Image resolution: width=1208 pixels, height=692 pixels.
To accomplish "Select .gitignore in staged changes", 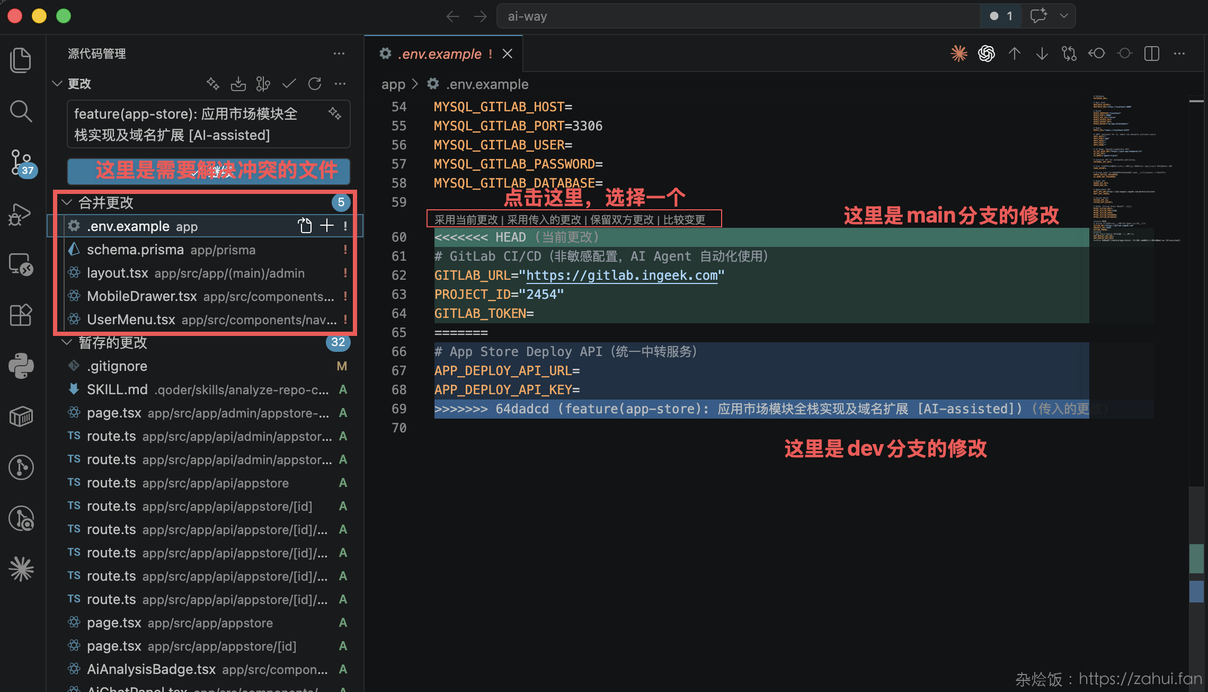I will click(205, 366).
